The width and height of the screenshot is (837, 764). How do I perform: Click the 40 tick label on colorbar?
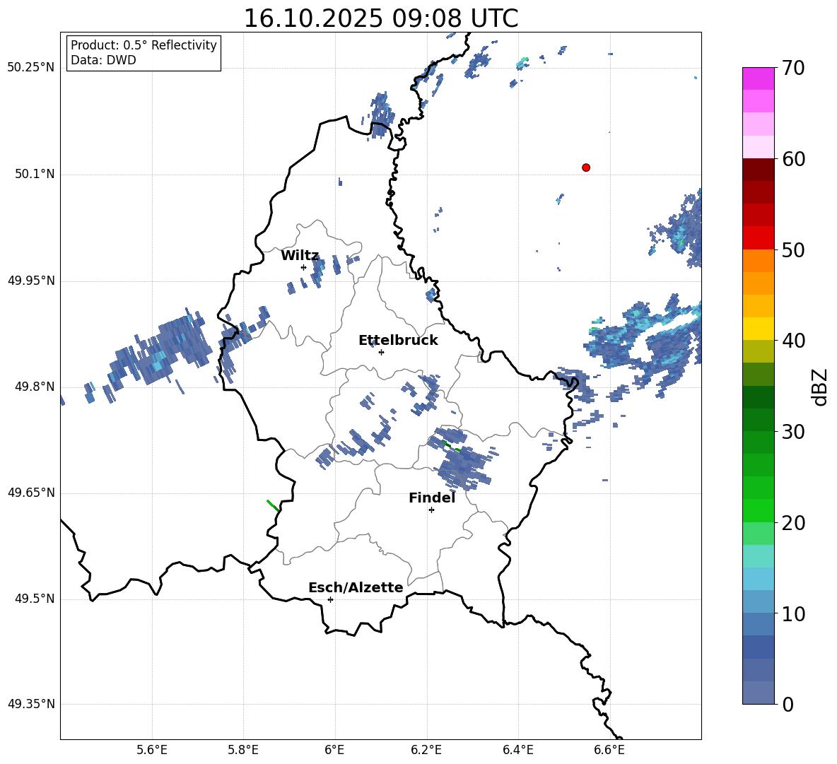(x=793, y=341)
